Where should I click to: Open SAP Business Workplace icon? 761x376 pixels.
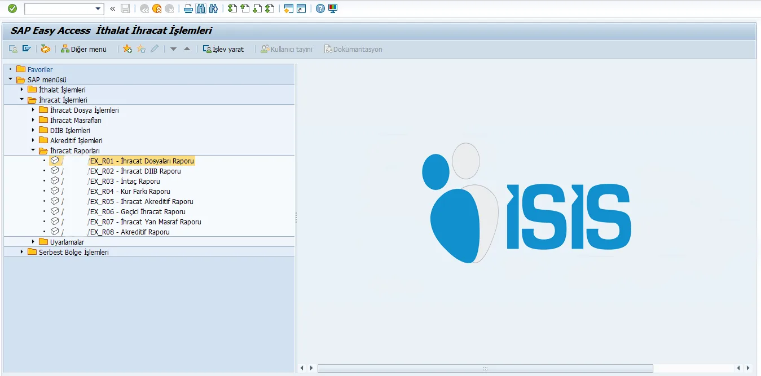[x=46, y=49]
